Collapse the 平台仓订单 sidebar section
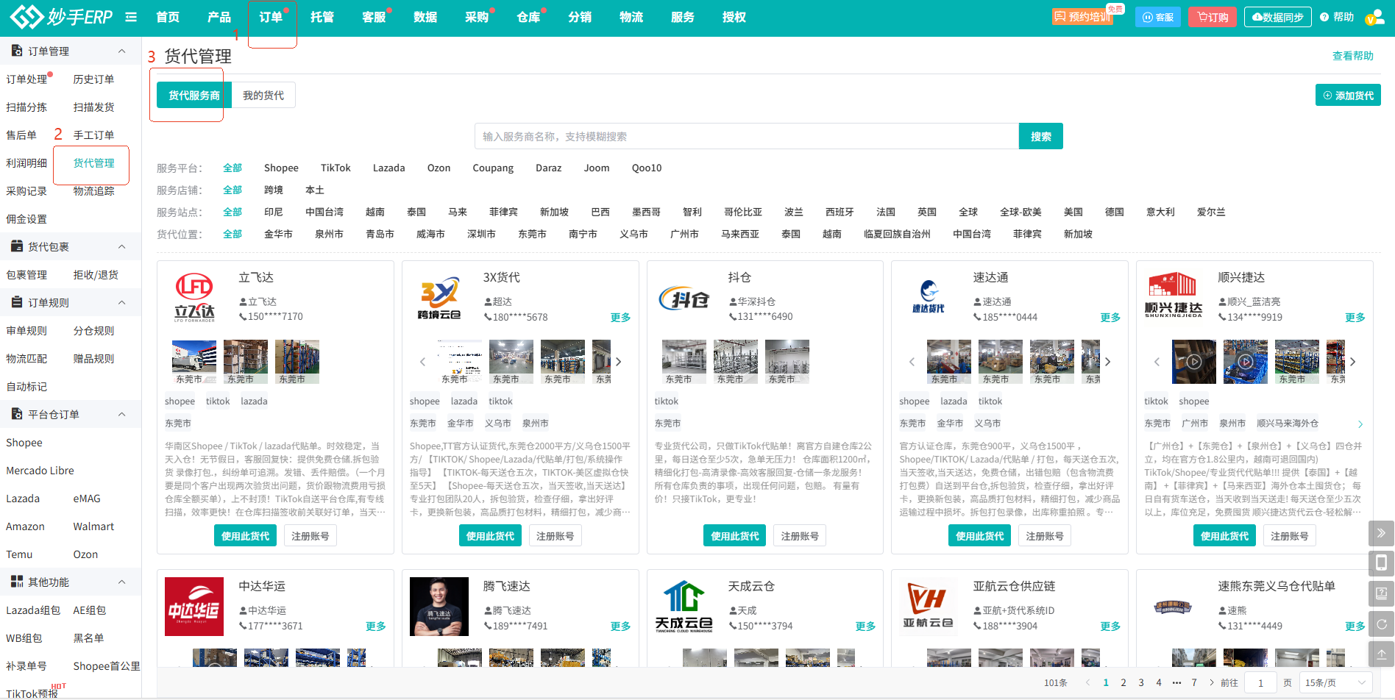1395x700 pixels. (x=122, y=414)
